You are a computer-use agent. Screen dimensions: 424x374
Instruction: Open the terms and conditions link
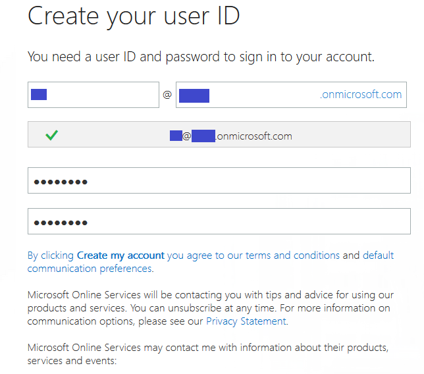[x=292, y=255]
